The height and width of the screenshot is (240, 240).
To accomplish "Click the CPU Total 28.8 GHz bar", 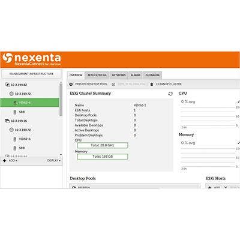I will coord(103,145).
